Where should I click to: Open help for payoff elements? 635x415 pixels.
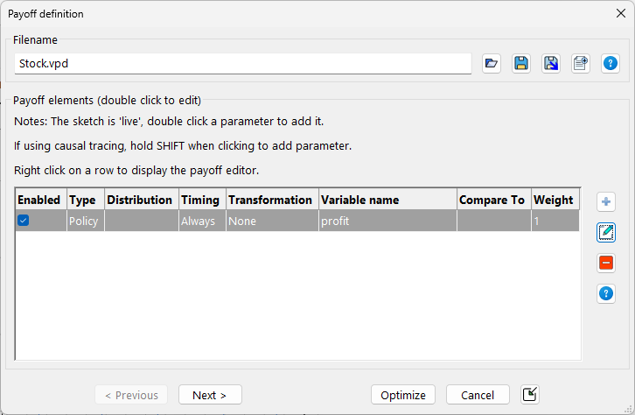(606, 293)
